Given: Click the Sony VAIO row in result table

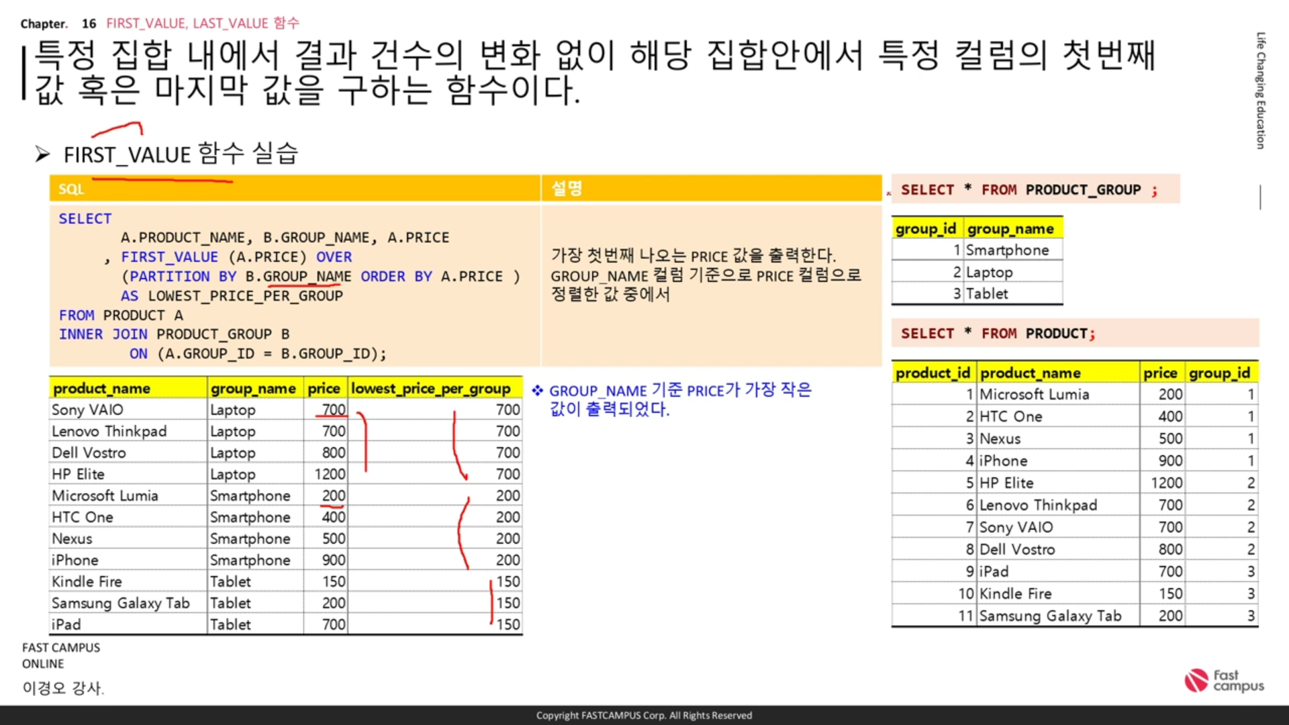Looking at the screenshot, I should (x=88, y=410).
